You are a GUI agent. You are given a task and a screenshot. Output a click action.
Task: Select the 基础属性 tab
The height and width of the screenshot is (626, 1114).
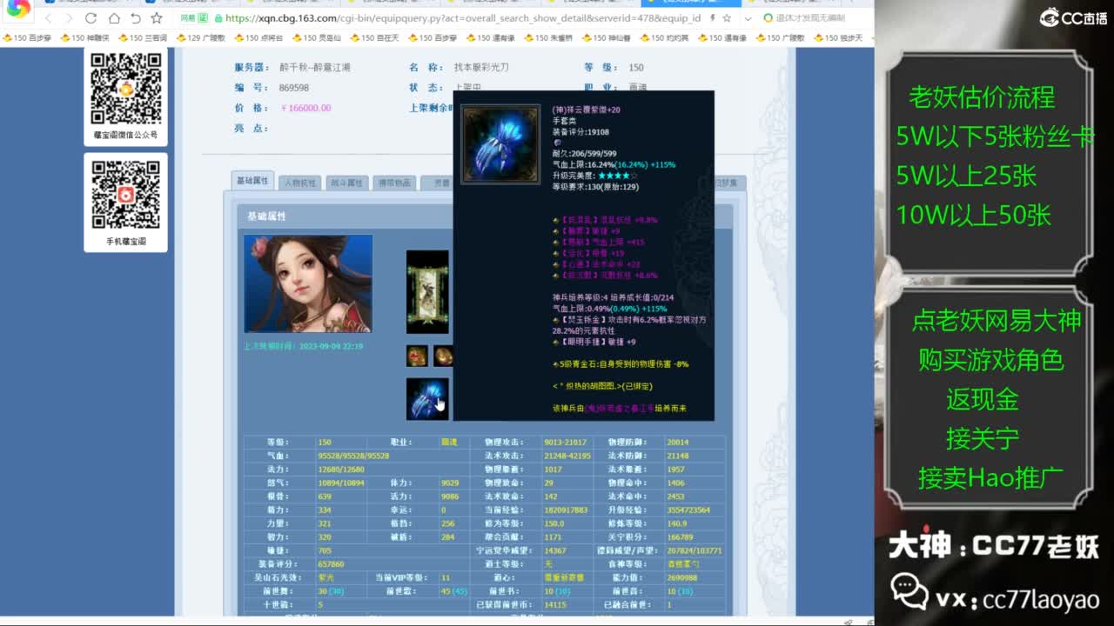pos(252,181)
